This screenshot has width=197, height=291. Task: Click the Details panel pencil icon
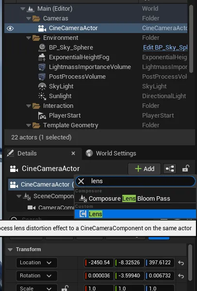click(11, 154)
